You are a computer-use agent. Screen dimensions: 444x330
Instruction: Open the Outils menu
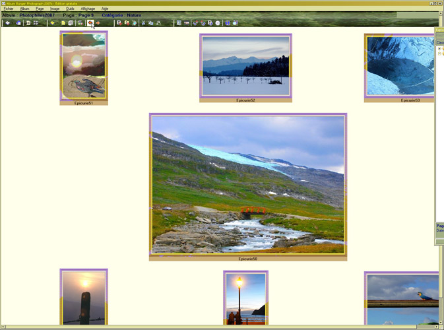tap(70, 9)
